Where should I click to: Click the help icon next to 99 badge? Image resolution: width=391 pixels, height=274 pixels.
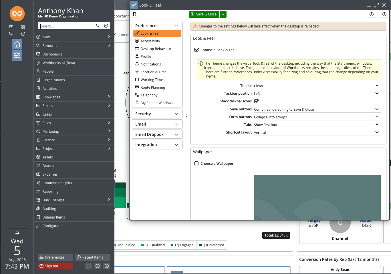click(98, 266)
